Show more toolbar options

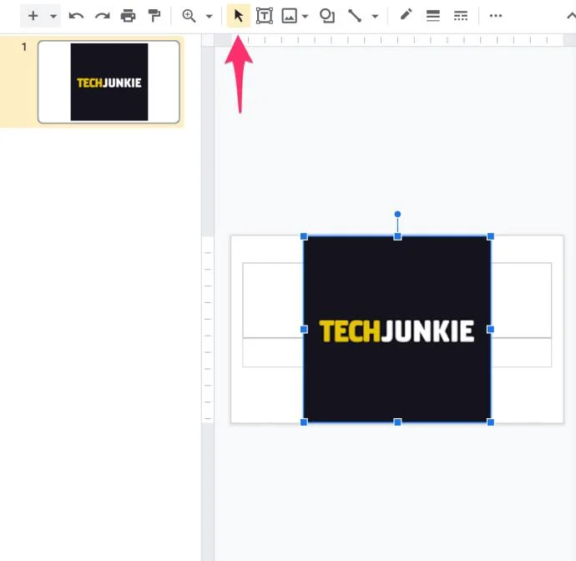click(x=496, y=16)
